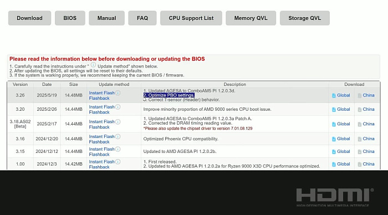Select the FAQ tab button
388x215 pixels.
[142, 18]
